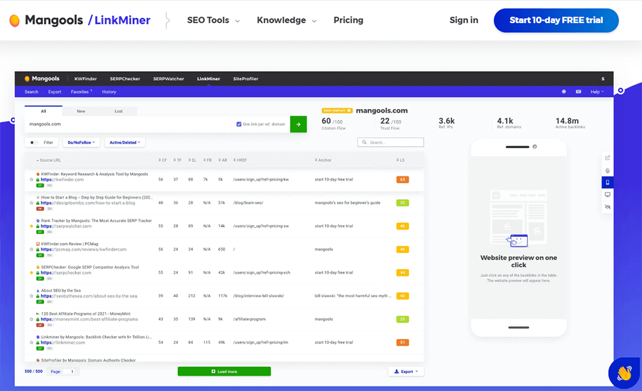642x391 pixels.
Task: Unfavorite star for serpchecker.com row
Action: [31, 273]
